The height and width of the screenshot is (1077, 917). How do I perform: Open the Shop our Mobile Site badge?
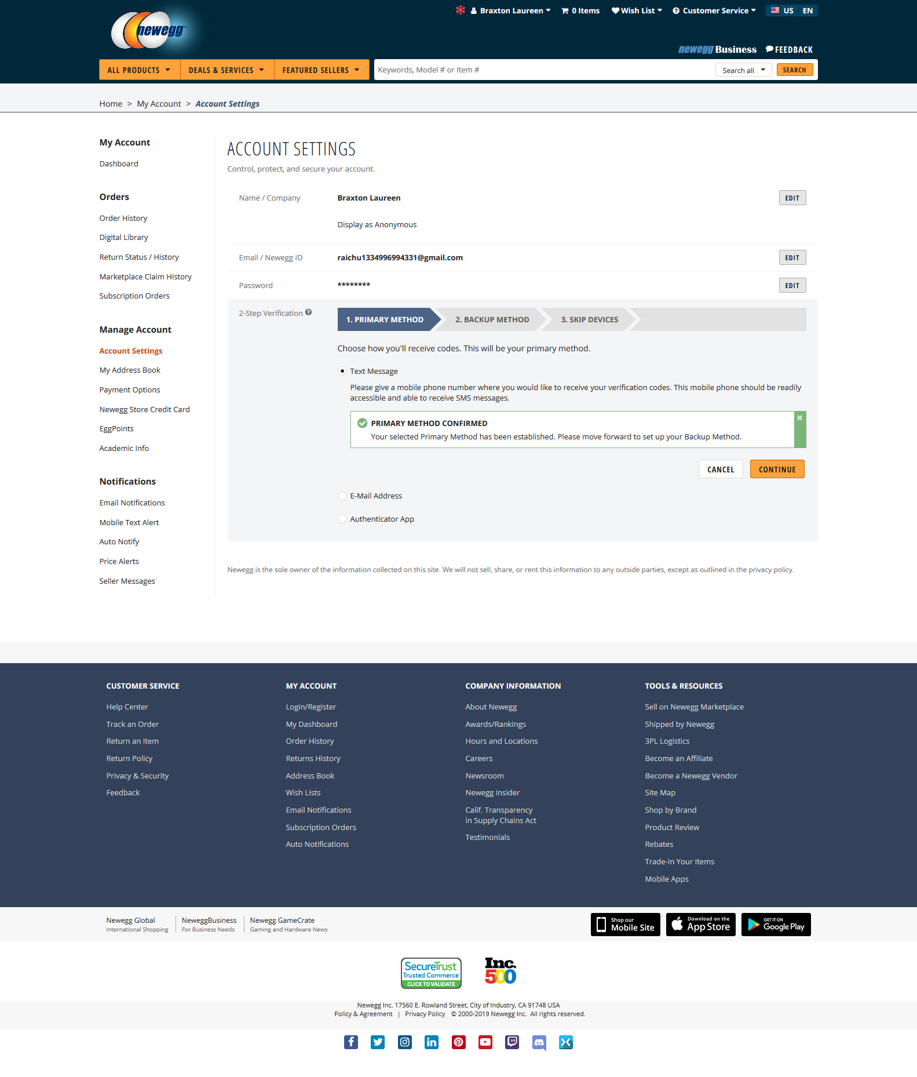pos(626,925)
